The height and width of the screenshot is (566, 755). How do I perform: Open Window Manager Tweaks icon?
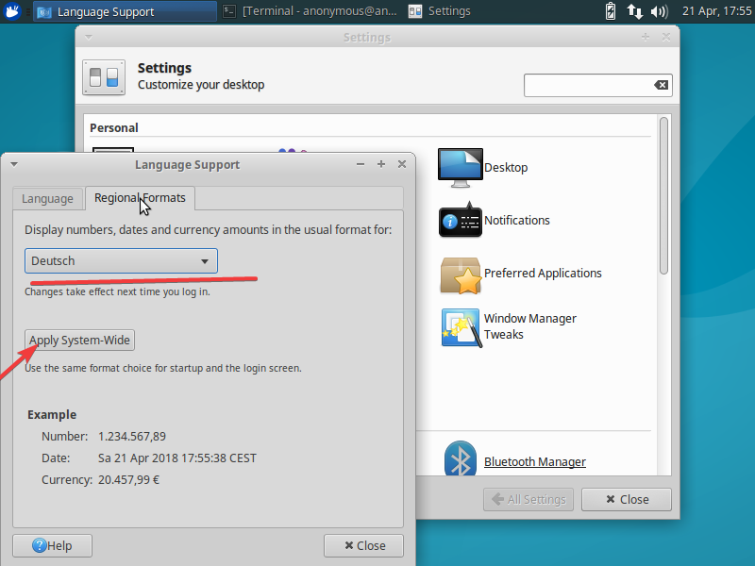pos(461,326)
